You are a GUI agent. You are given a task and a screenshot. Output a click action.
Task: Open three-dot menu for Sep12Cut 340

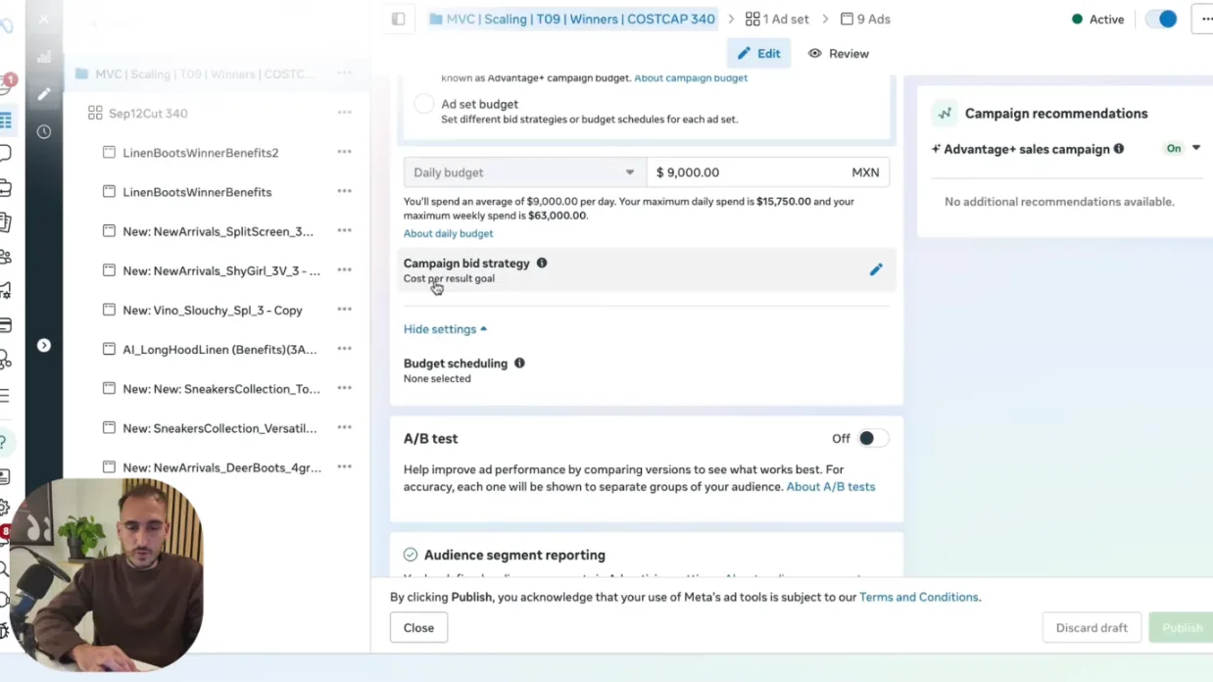pos(344,113)
